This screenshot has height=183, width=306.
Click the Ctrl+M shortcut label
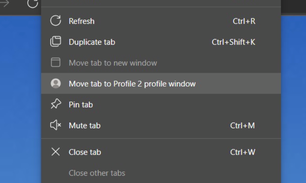pyautogui.click(x=242, y=125)
